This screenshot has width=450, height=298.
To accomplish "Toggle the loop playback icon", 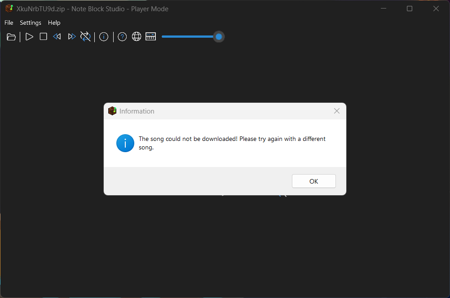I will [85, 37].
